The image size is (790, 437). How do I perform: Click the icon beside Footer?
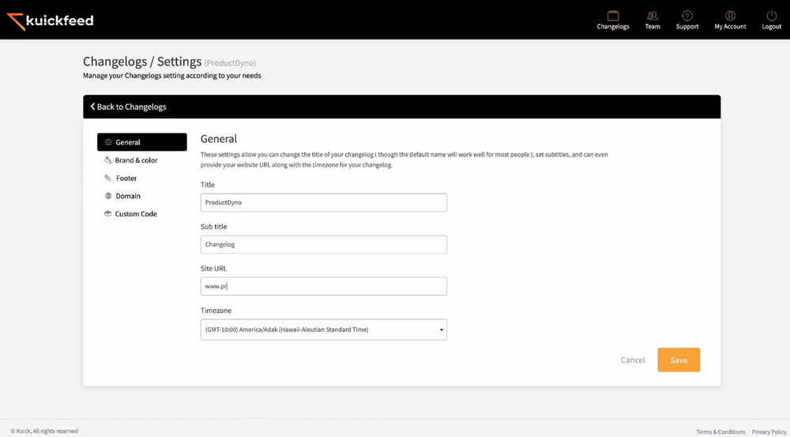coord(107,178)
